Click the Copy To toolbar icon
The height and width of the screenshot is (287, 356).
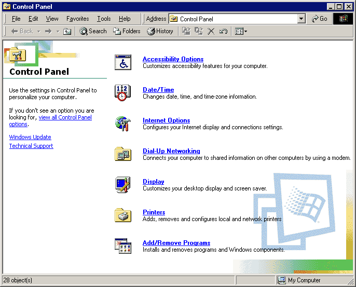tap(199, 31)
